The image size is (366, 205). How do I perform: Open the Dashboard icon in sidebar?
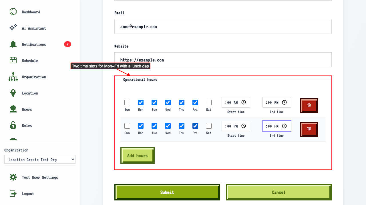[x=13, y=12]
